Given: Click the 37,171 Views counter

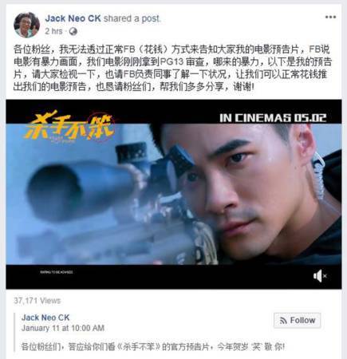Looking at the screenshot, I should click(37, 301).
